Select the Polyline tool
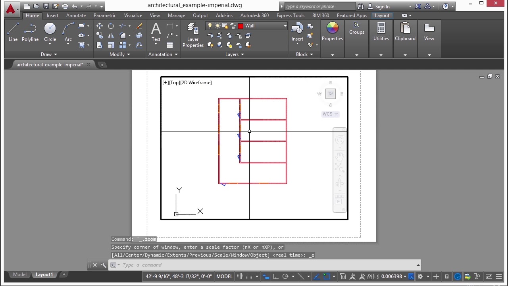Image resolution: width=508 pixels, height=286 pixels. [x=30, y=32]
